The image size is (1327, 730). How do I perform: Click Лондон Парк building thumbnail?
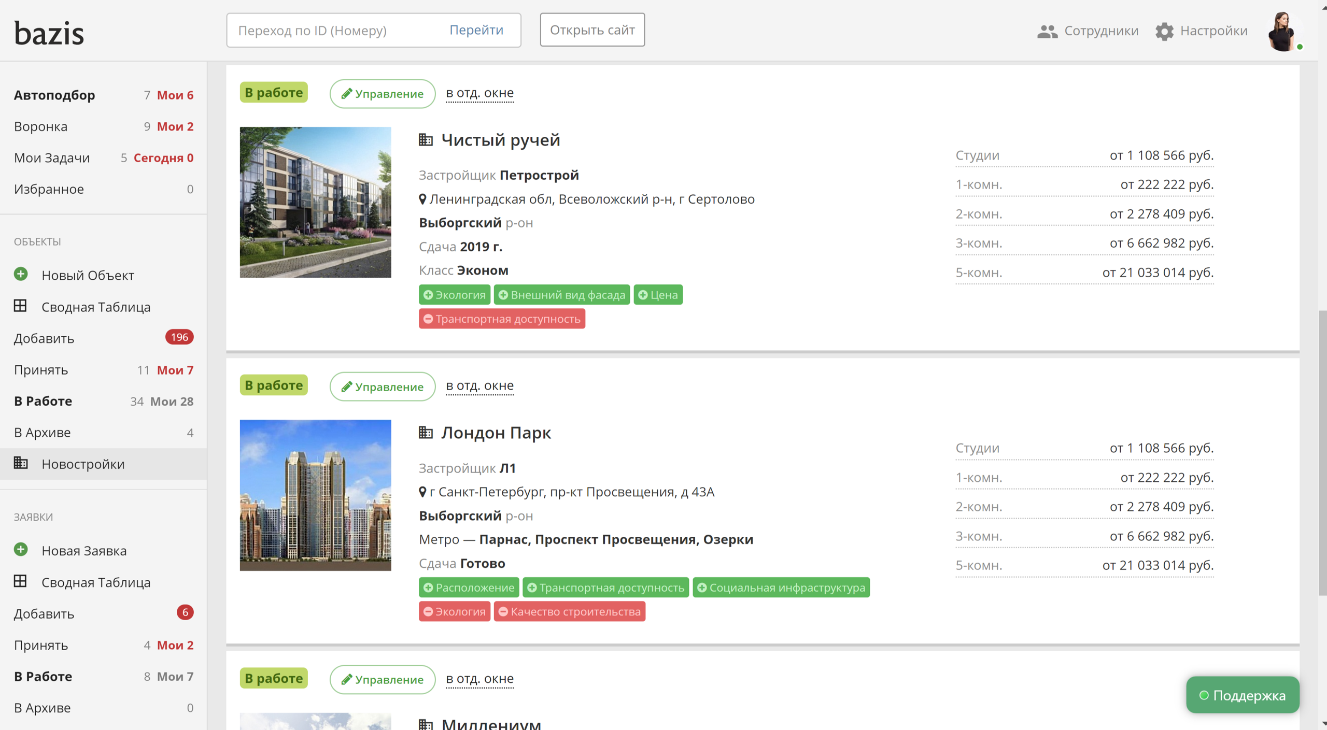click(315, 495)
